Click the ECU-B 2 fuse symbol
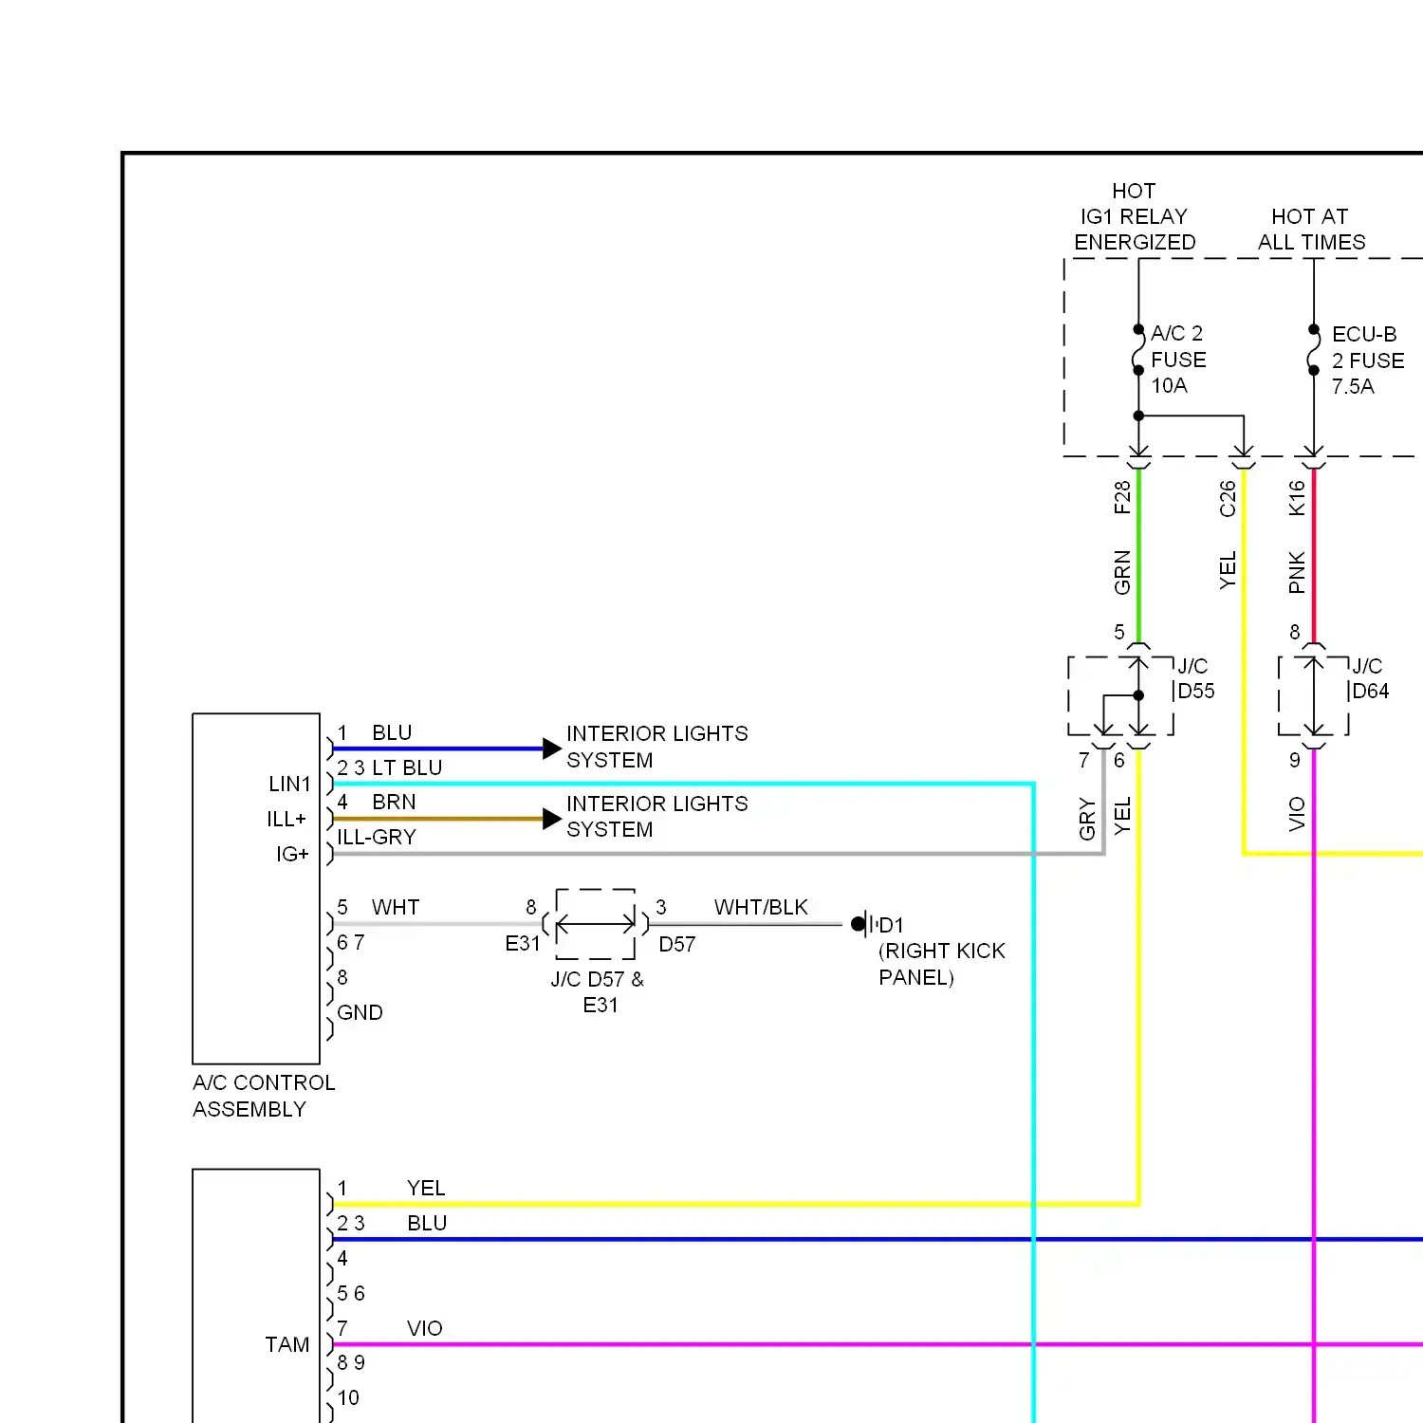The width and height of the screenshot is (1423, 1423). tap(1313, 350)
